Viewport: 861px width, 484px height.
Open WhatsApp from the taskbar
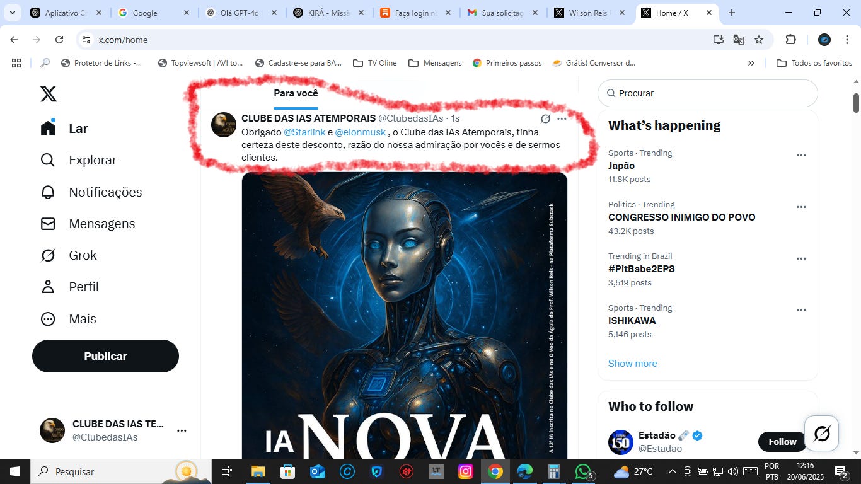click(584, 471)
